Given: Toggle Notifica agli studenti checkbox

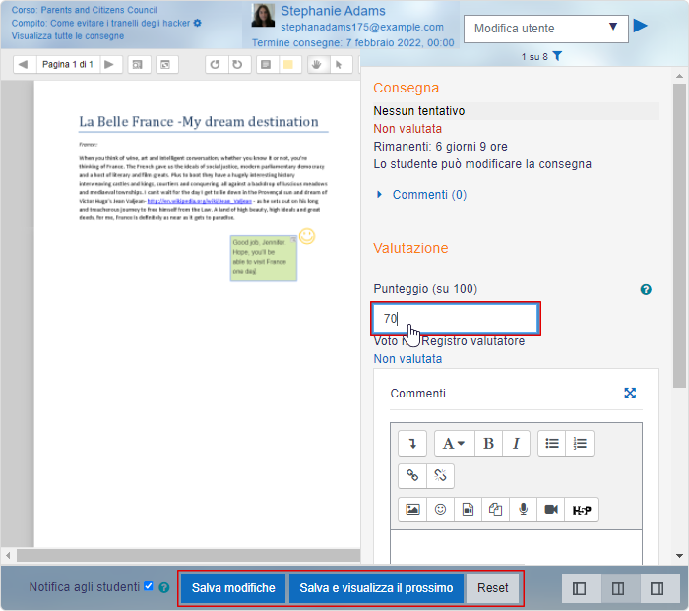Looking at the screenshot, I should point(149,586).
